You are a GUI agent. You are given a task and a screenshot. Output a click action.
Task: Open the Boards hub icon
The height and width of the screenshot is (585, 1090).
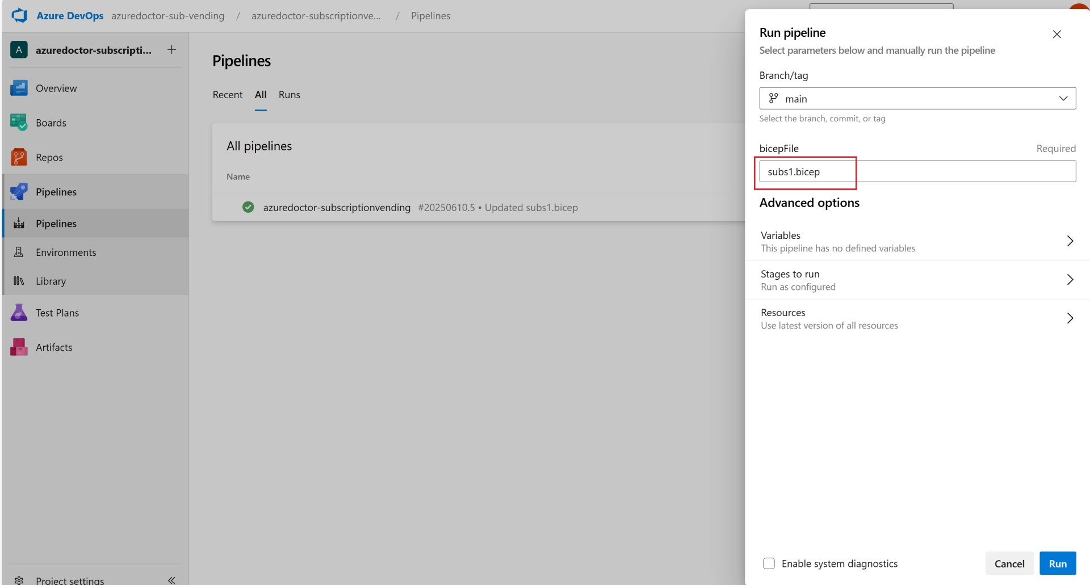19,123
